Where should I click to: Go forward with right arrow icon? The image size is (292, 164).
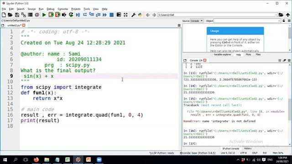tap(154, 15)
